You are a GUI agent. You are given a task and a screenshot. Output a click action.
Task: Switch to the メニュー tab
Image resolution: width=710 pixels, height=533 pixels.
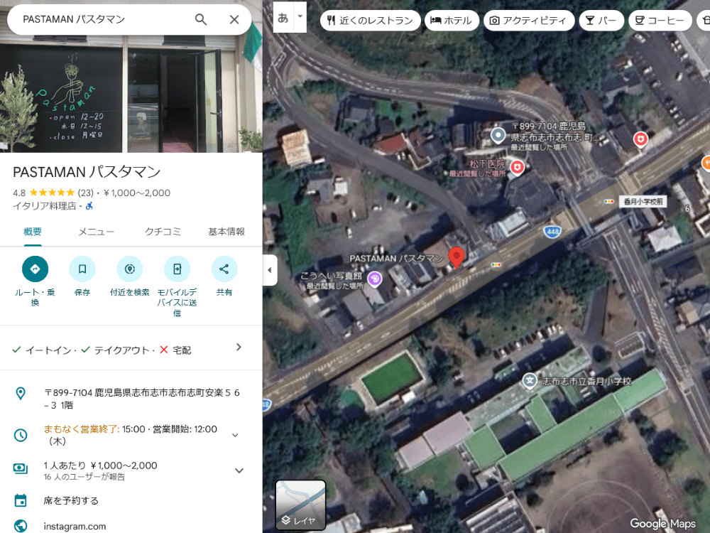[x=96, y=232]
